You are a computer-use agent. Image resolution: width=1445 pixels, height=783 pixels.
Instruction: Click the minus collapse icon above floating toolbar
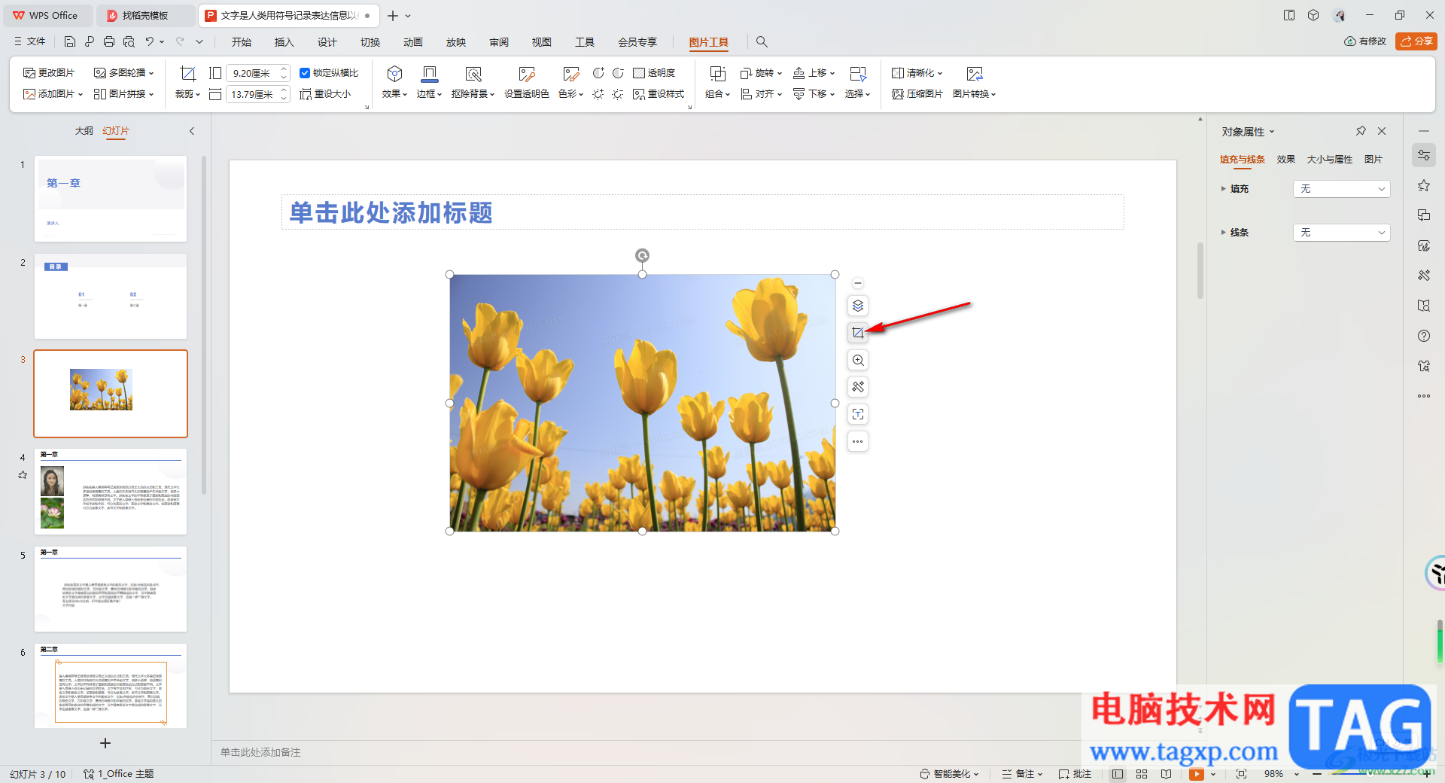click(858, 283)
